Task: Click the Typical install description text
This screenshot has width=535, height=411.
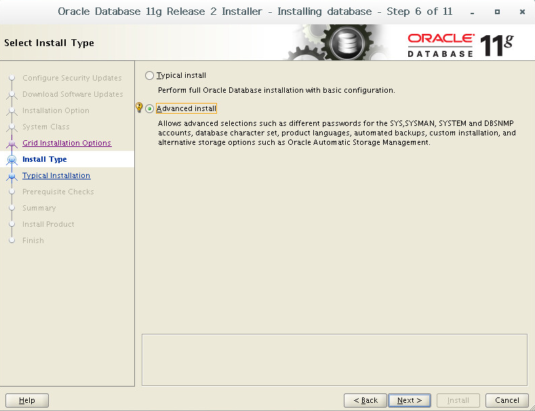Action: pos(277,90)
